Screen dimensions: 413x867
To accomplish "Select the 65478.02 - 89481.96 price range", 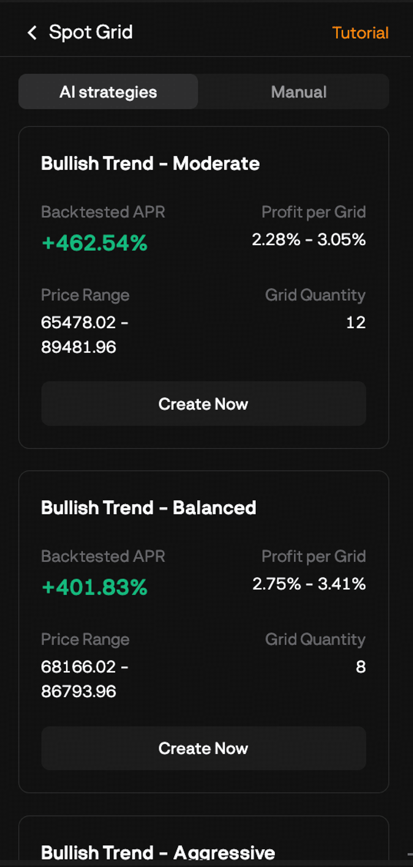I will pos(85,335).
